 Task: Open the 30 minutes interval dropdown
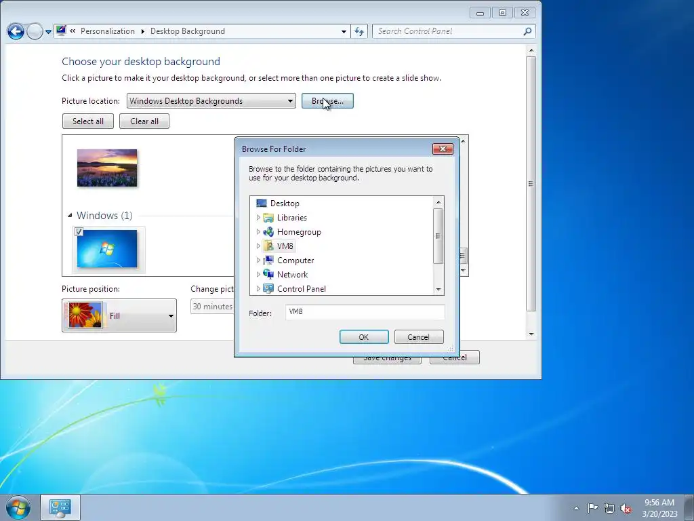(x=212, y=307)
